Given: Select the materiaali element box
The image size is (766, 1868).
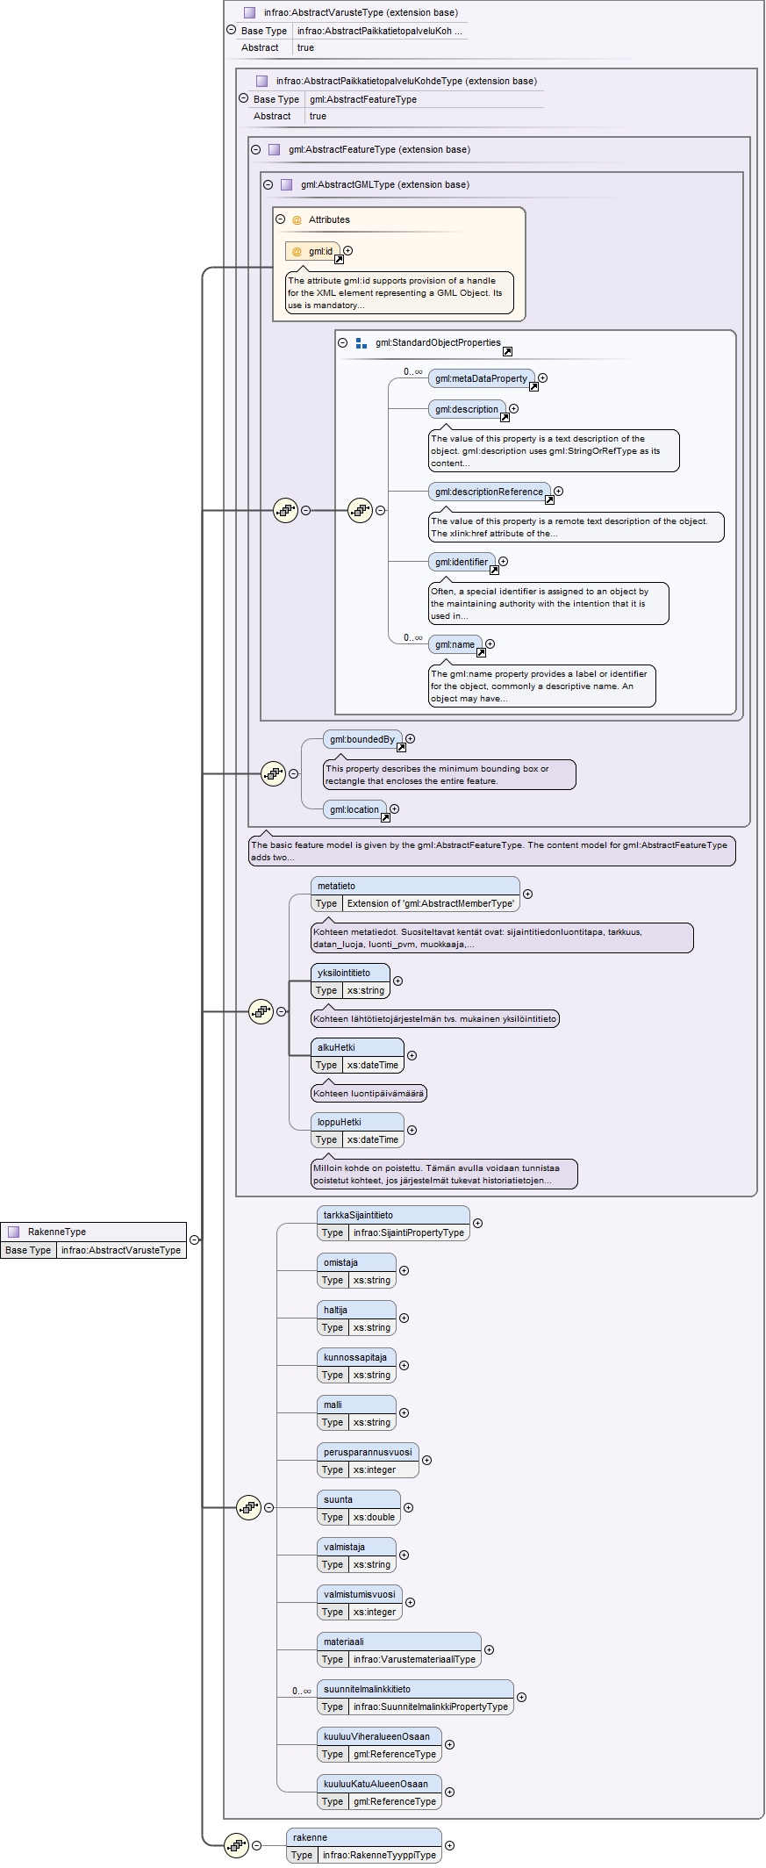Looking at the screenshot, I should tap(399, 1649).
